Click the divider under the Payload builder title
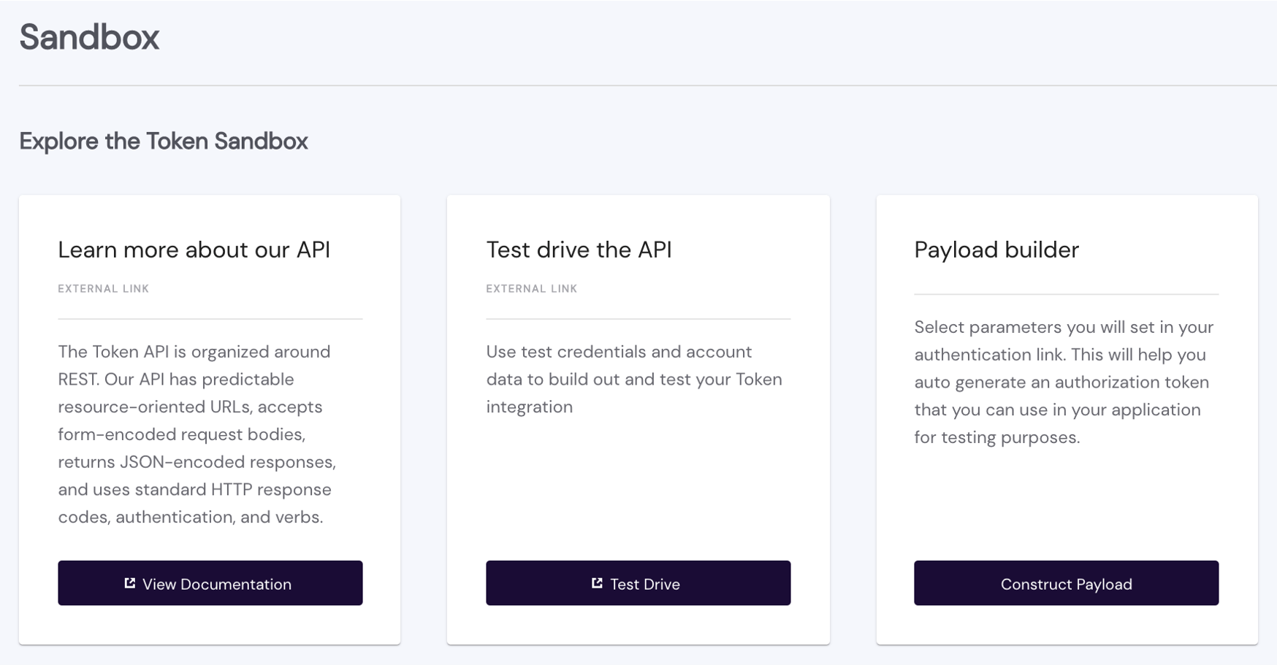Viewport: 1277px width, 665px height. click(1066, 294)
